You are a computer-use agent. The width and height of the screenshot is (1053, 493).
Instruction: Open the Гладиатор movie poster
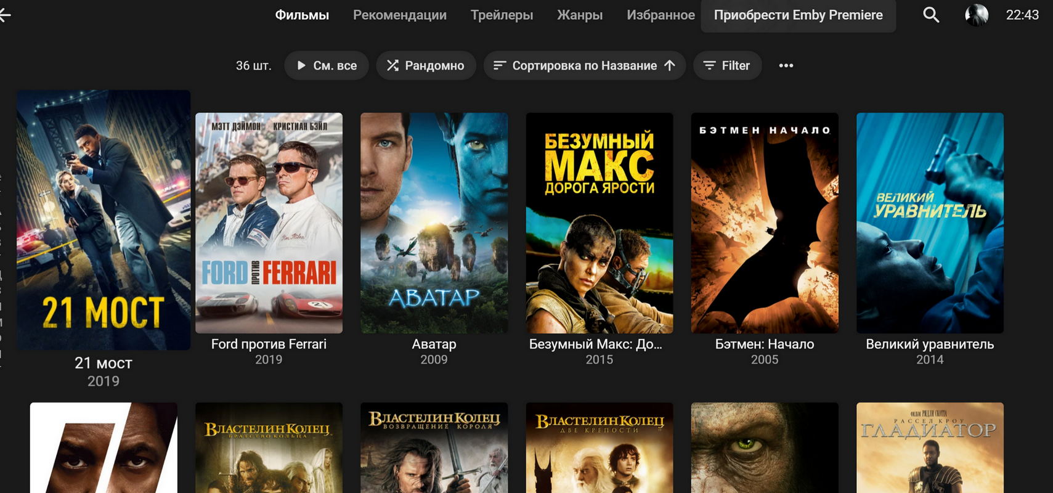929,447
